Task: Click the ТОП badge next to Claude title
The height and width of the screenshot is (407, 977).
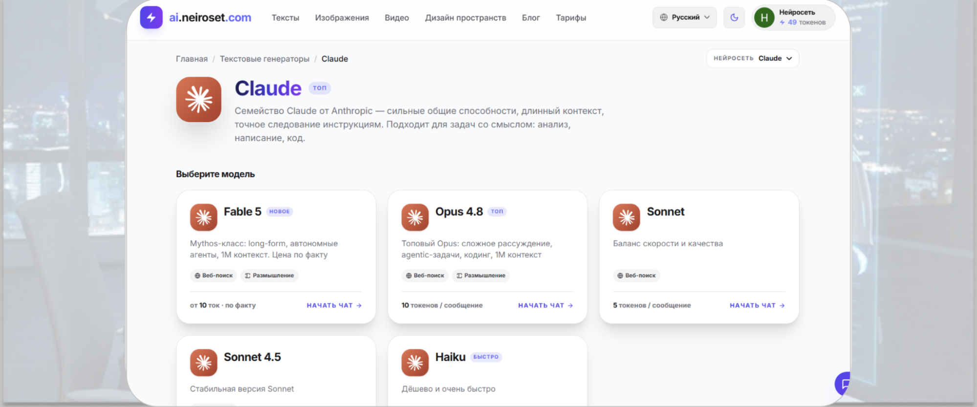Action: (x=320, y=88)
